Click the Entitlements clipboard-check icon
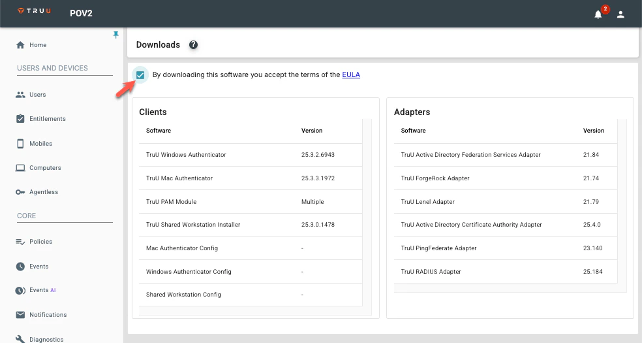642x343 pixels. click(x=20, y=119)
